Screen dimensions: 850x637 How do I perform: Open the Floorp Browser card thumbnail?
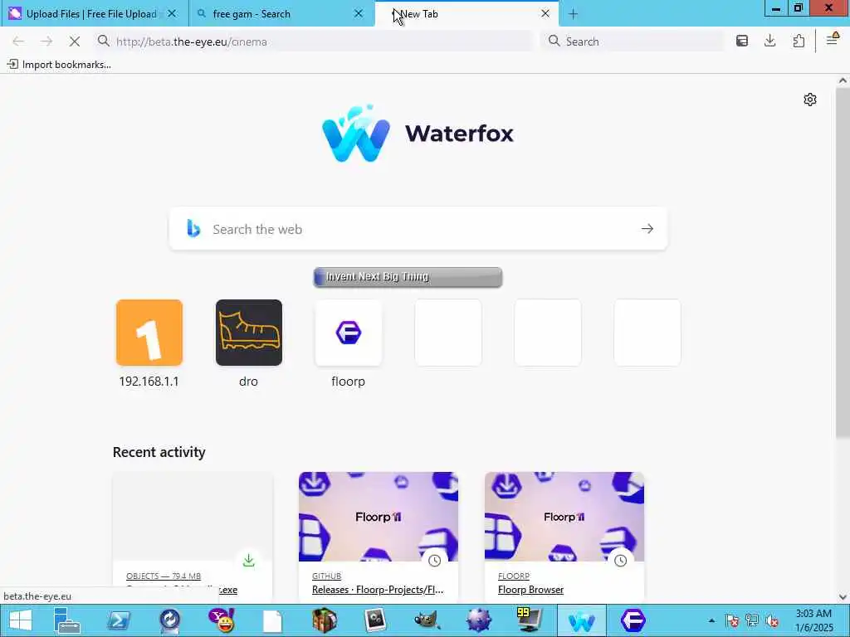pyautogui.click(x=564, y=517)
